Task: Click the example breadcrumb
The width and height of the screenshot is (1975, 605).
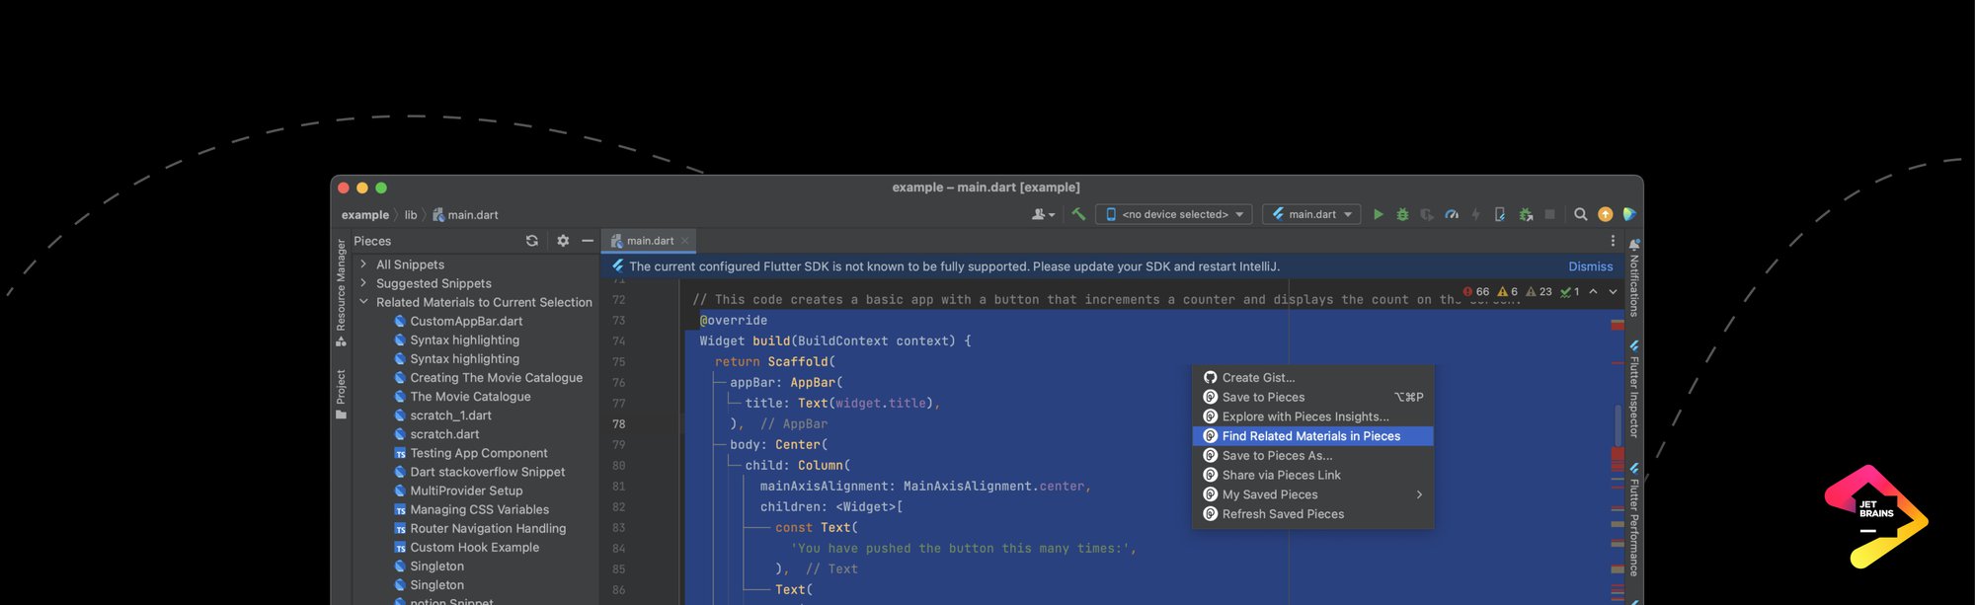Action: click(x=365, y=215)
